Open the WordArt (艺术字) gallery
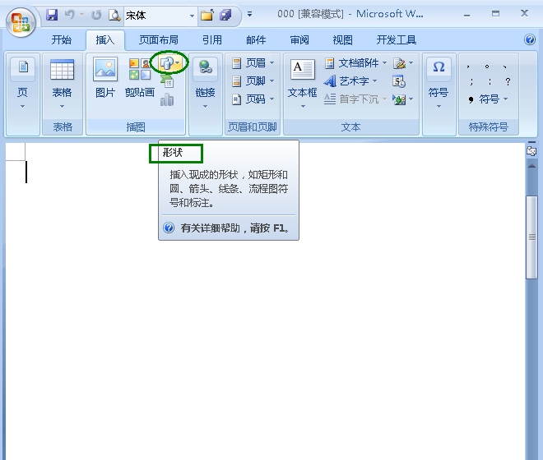 (350, 81)
